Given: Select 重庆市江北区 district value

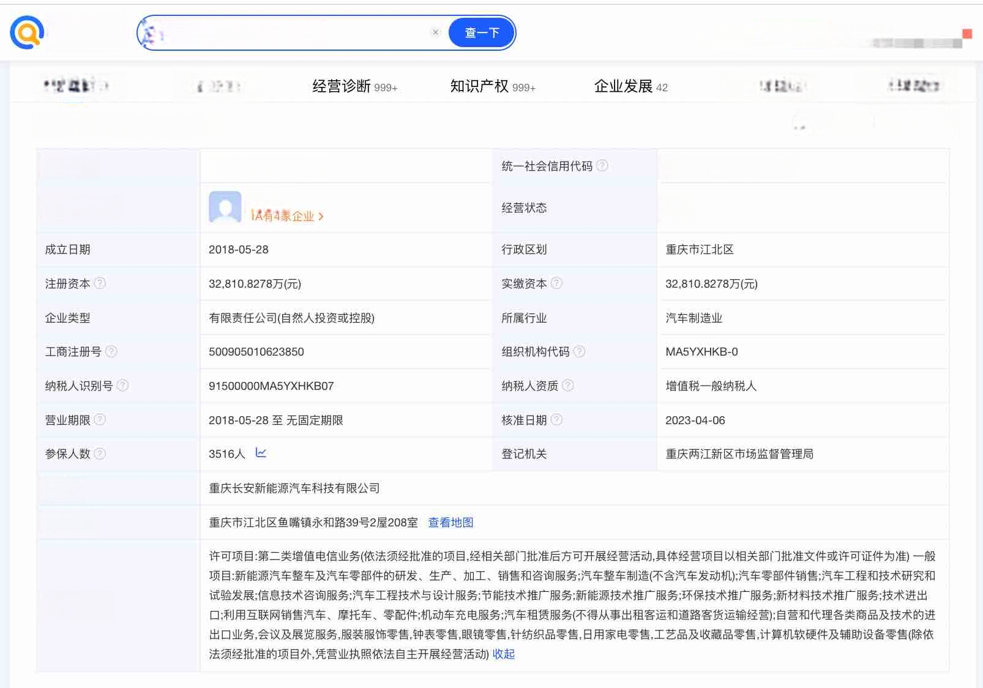Looking at the screenshot, I should point(700,250).
